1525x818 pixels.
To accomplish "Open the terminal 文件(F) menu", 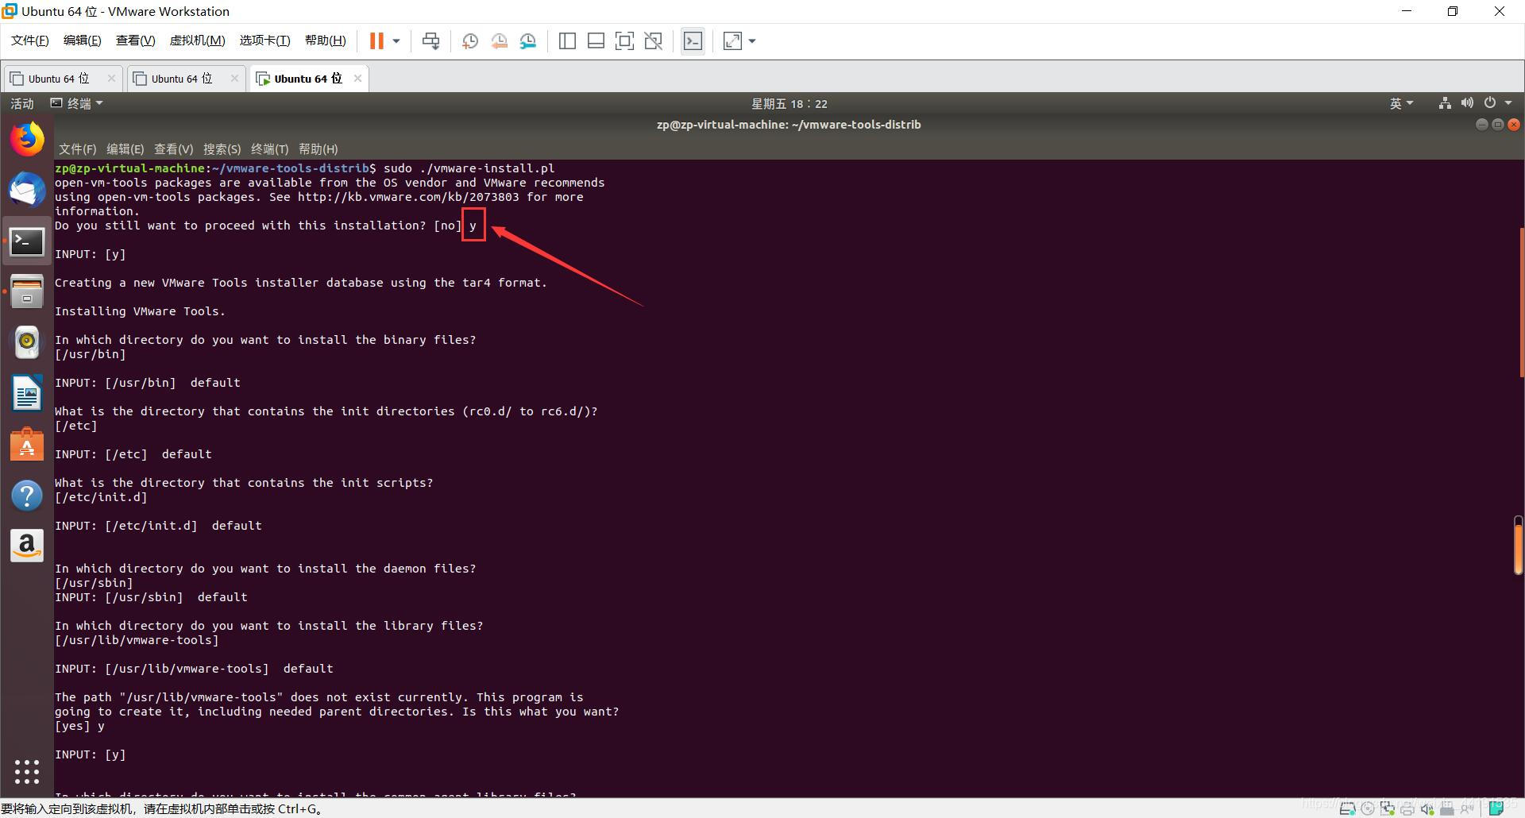I will (x=77, y=149).
